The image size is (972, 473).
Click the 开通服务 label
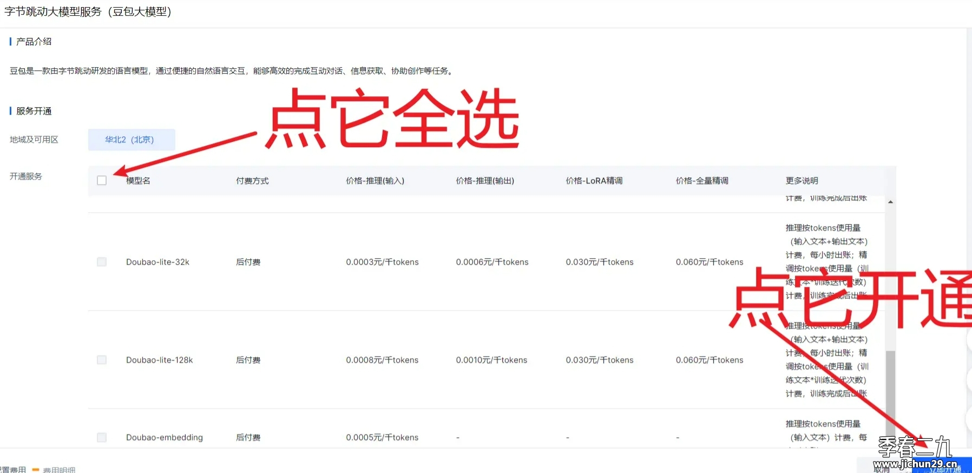[26, 176]
